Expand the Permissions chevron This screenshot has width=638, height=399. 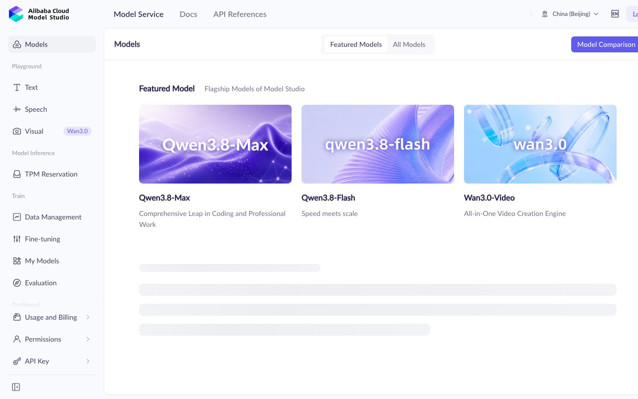88,339
